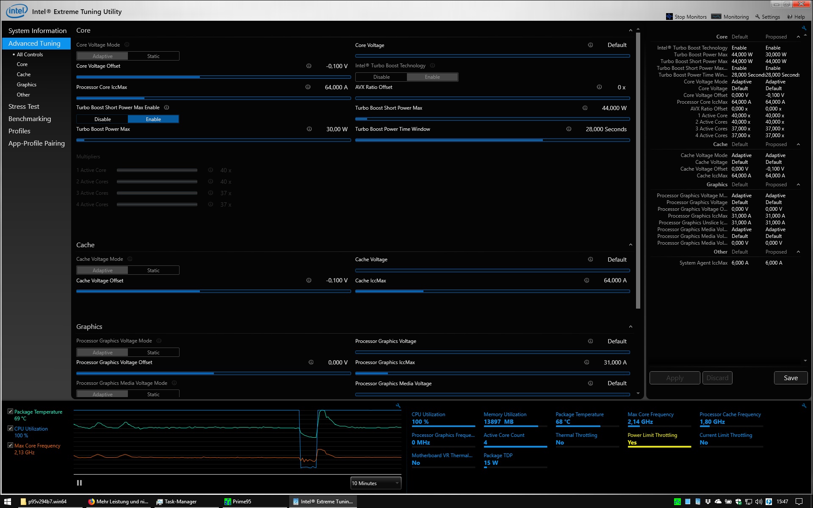Select Advanced Tuning in the sidebar
This screenshot has height=508, width=813.
(x=36, y=44)
